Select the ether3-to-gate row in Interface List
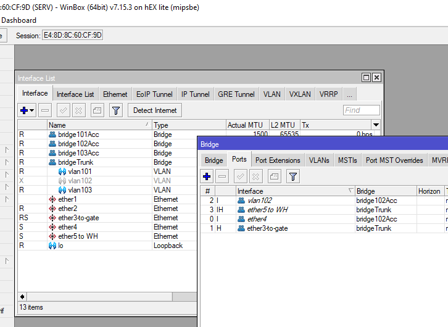The height and width of the screenshot is (327, 448). coord(107,218)
